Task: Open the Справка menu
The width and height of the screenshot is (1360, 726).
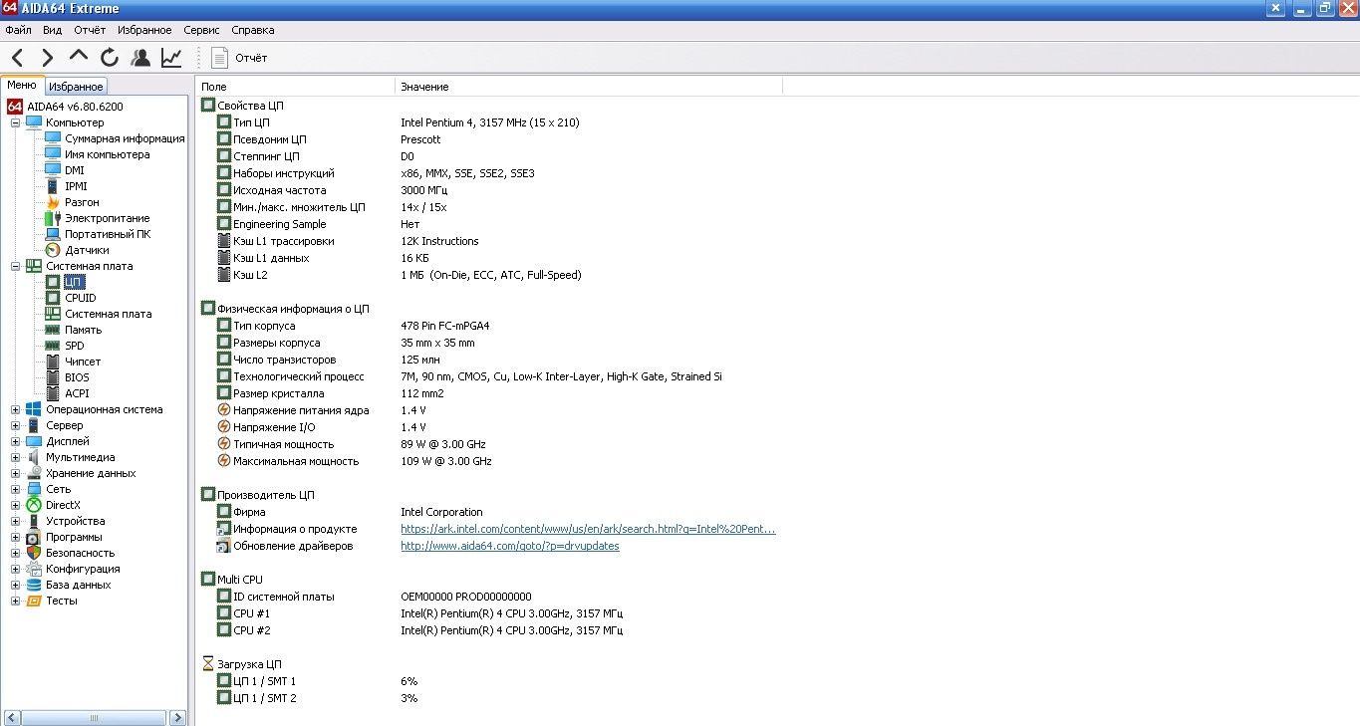Action: [x=253, y=30]
